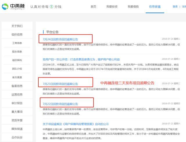
Task: Click the 中再融 logo icon
Action: coord(5,6)
